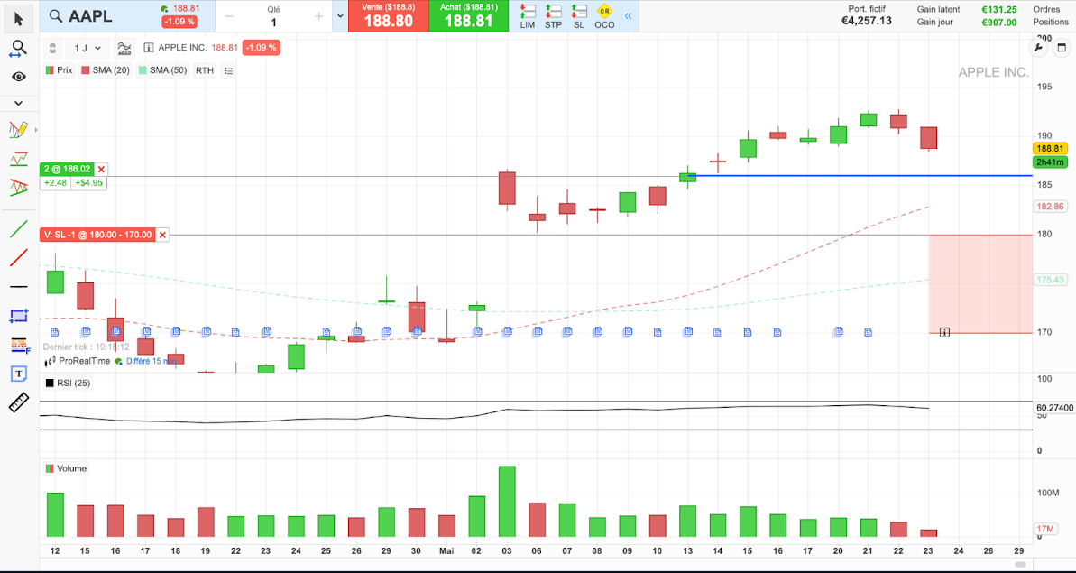Toggle the SMA (20) indicator
The width and height of the screenshot is (1076, 573).
click(105, 70)
